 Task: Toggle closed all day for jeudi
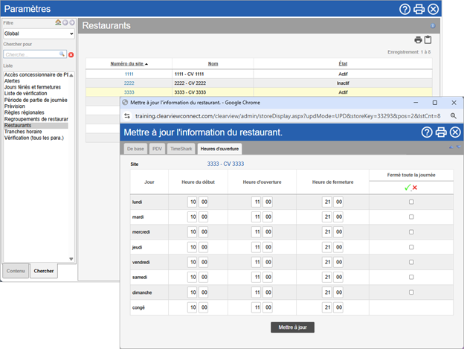pyautogui.click(x=411, y=247)
